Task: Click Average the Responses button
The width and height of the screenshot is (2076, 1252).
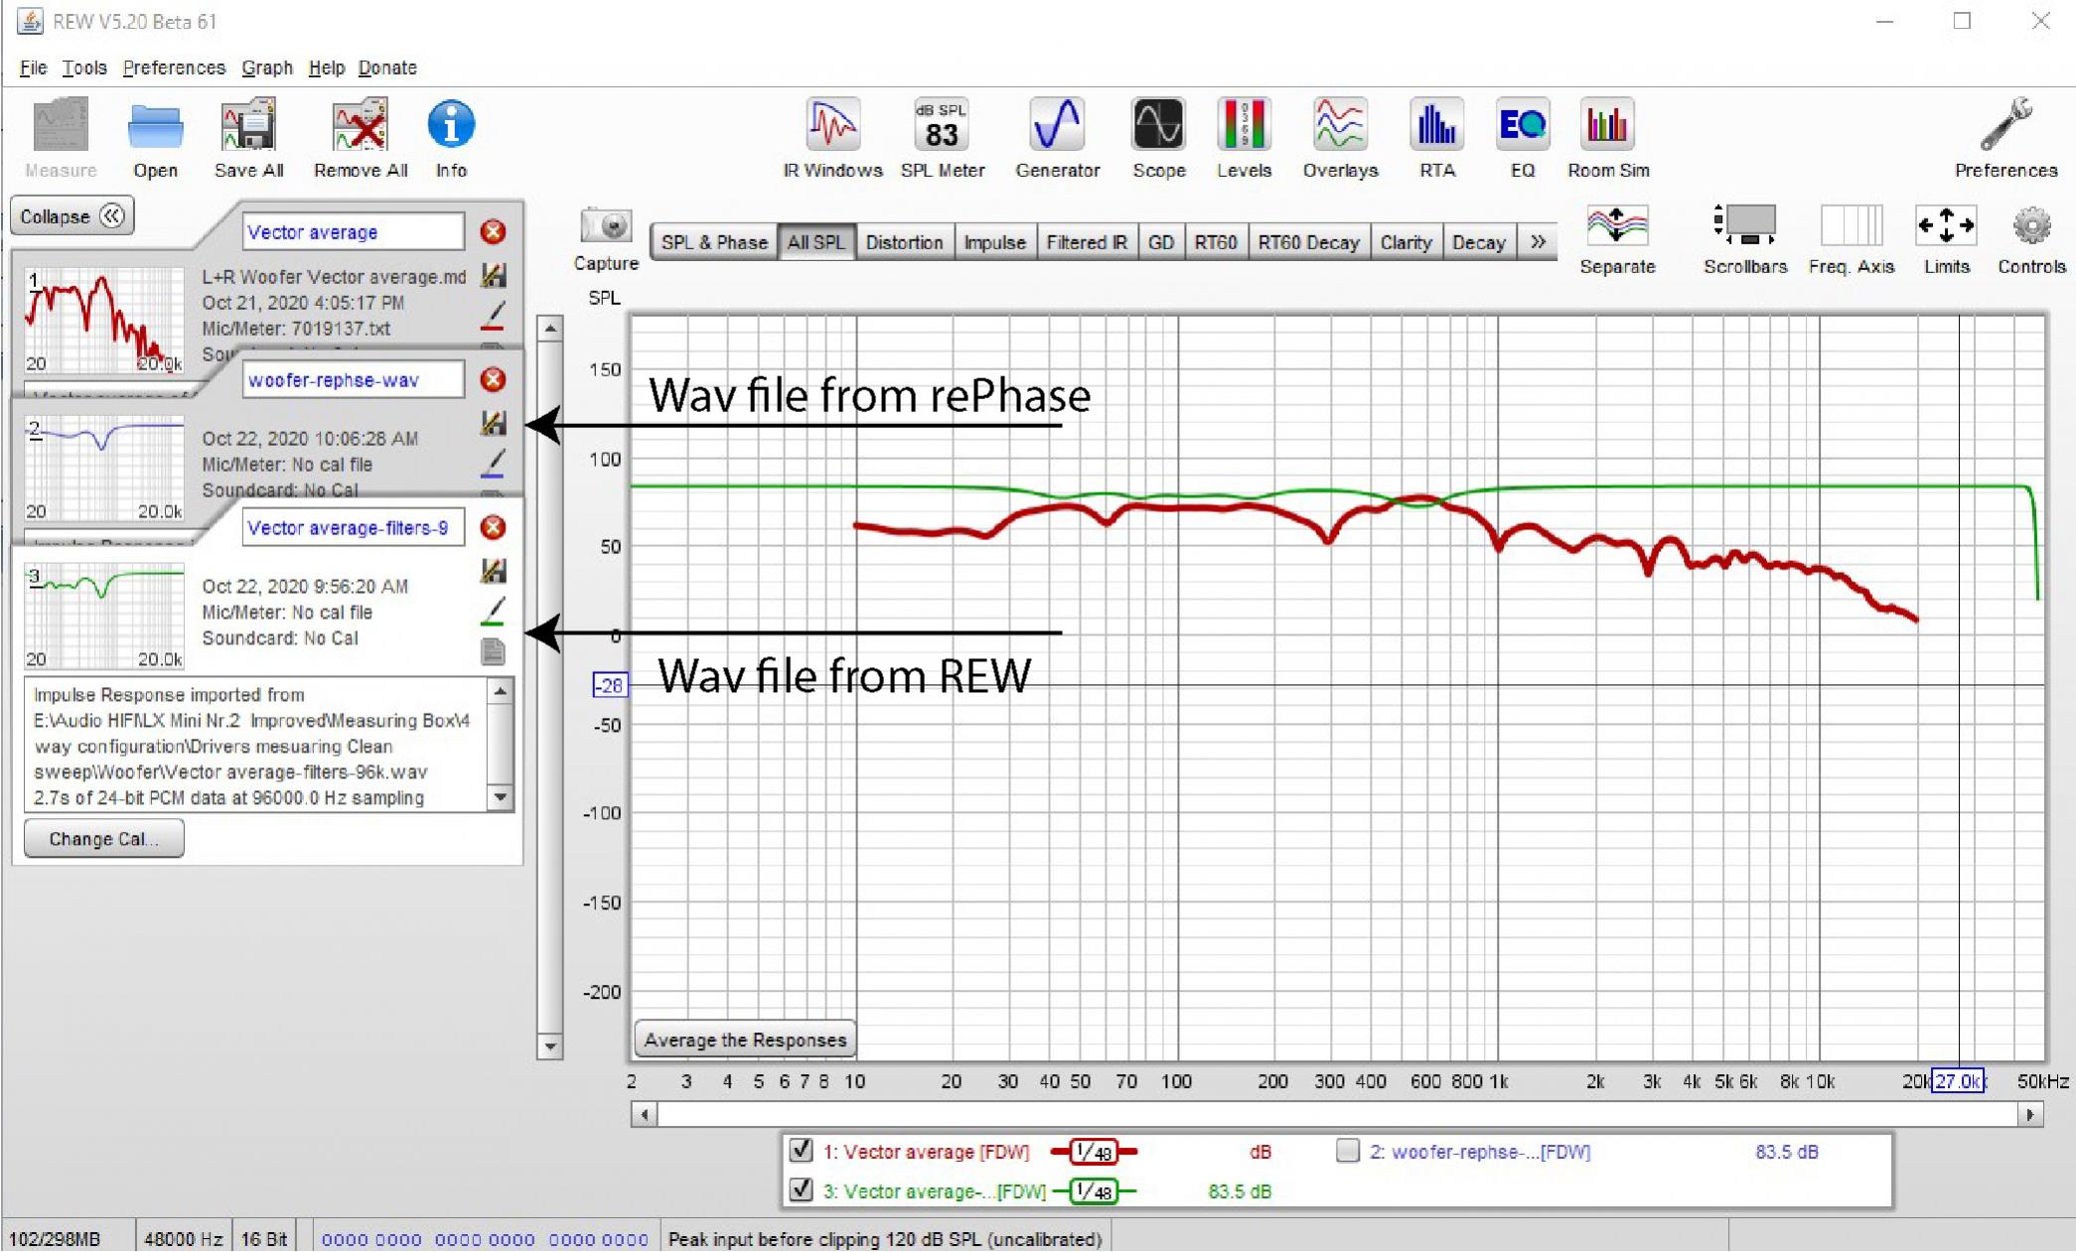Action: (x=745, y=1040)
